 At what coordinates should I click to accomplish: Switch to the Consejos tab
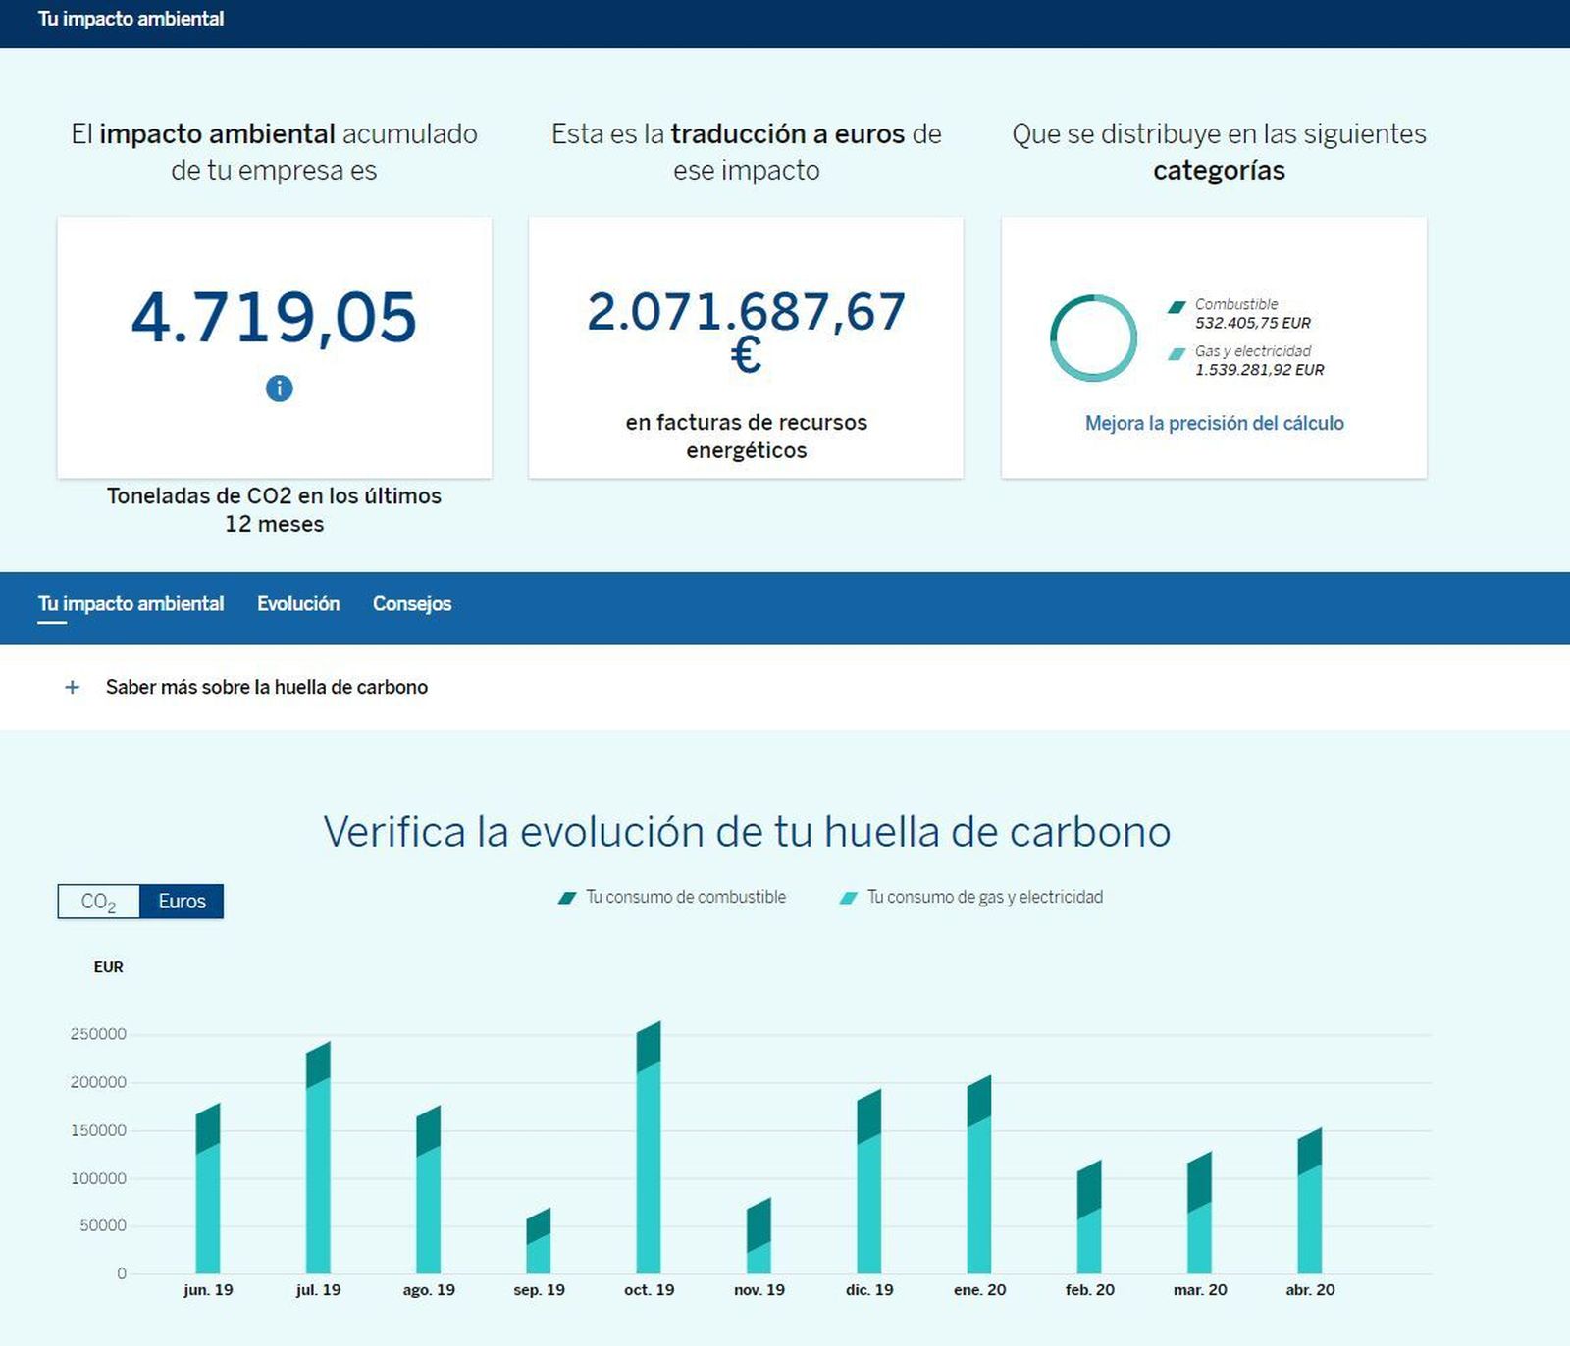[411, 604]
